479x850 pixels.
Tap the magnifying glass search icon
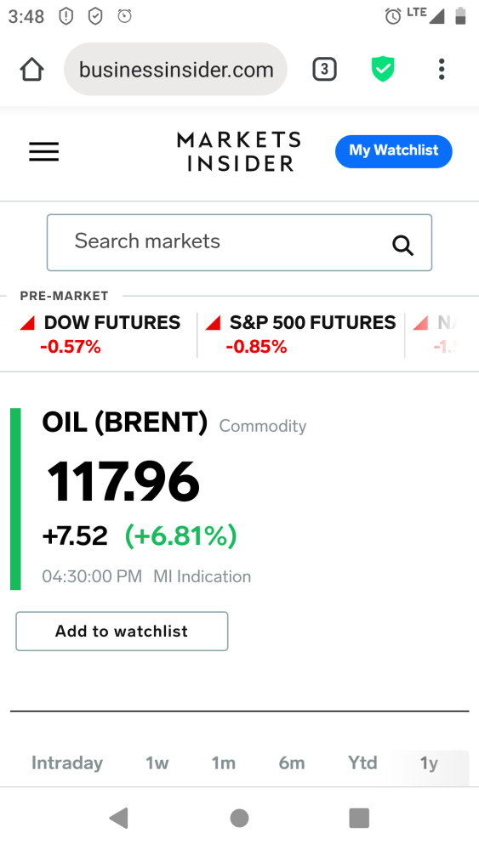coord(402,246)
